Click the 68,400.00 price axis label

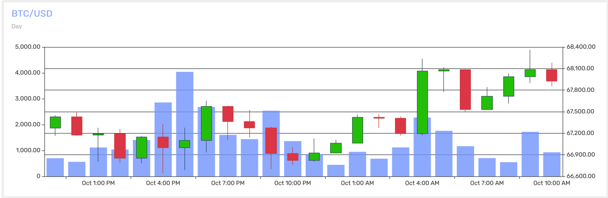[x=581, y=47]
